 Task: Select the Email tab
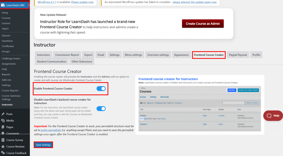pyautogui.click(x=101, y=55)
